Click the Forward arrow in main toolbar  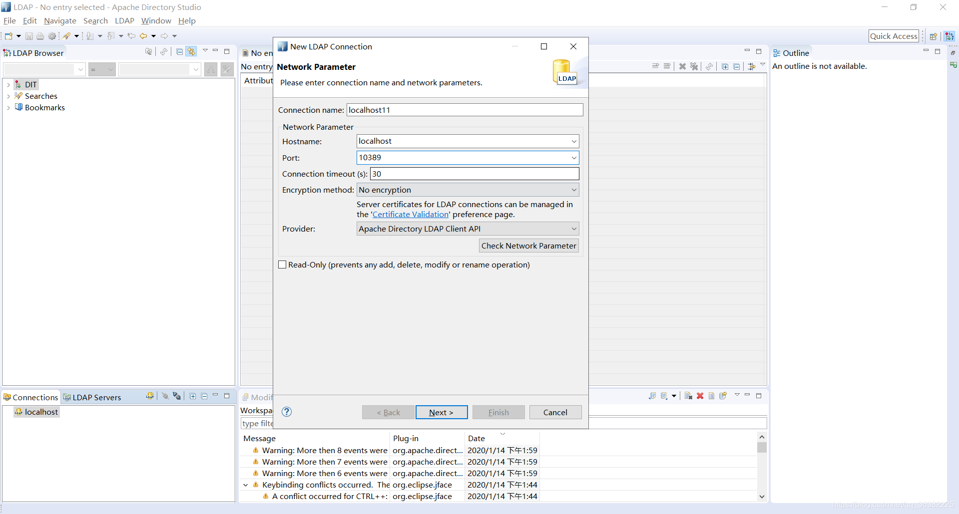[164, 36]
